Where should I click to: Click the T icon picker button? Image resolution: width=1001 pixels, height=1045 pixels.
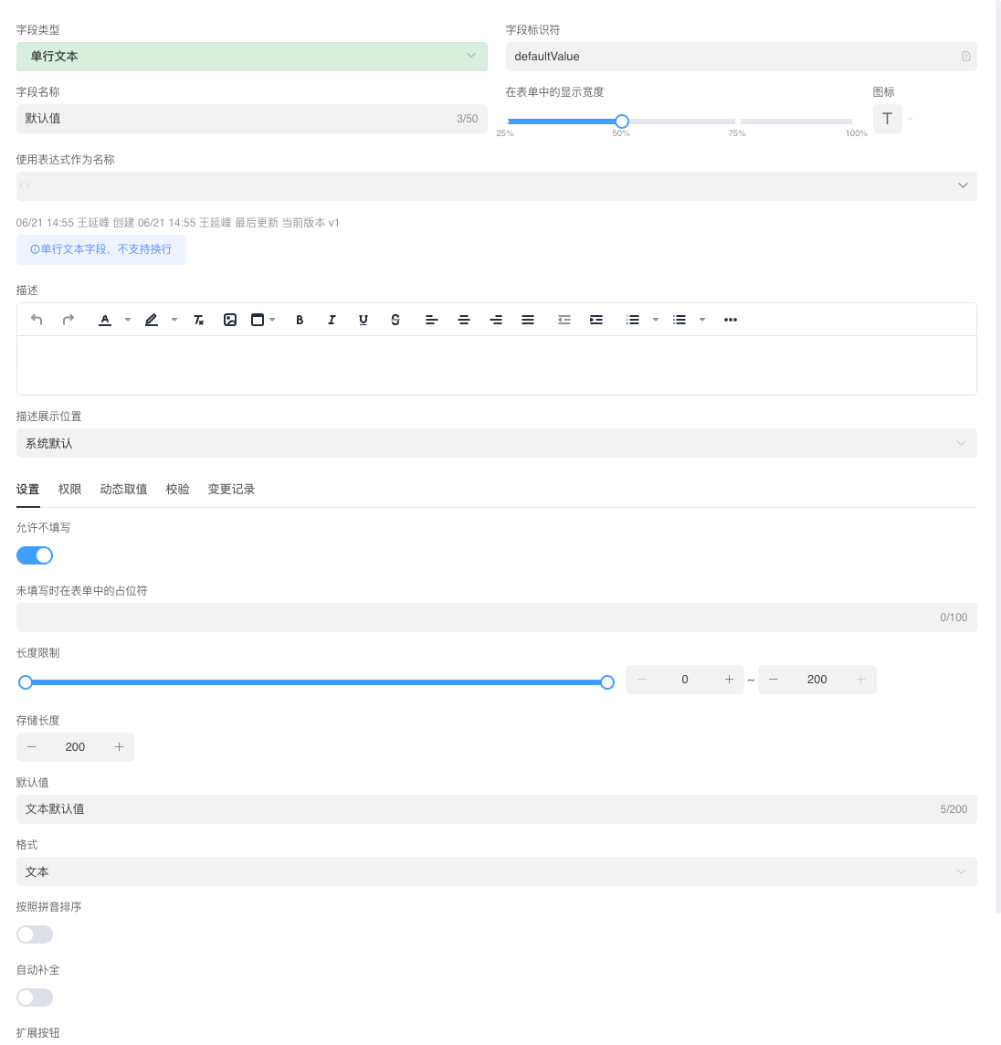pyautogui.click(x=887, y=119)
